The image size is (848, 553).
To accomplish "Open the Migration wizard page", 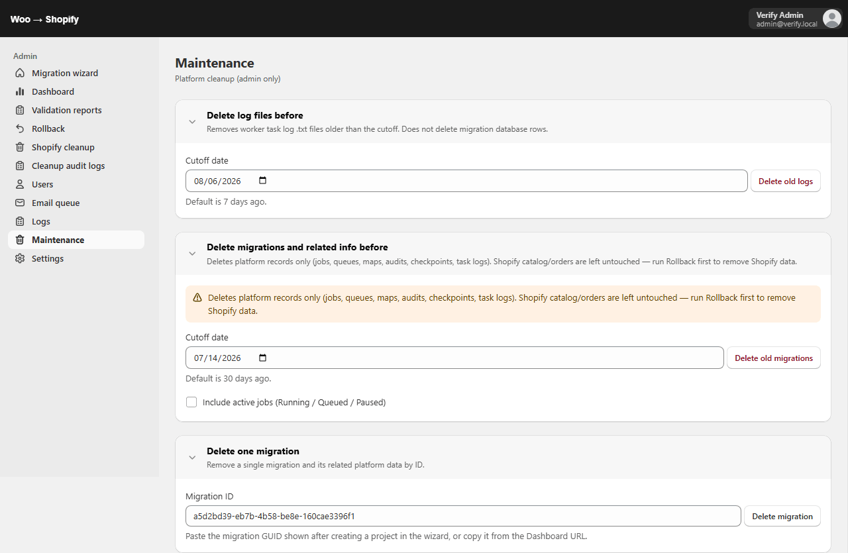I will click(76, 74).
